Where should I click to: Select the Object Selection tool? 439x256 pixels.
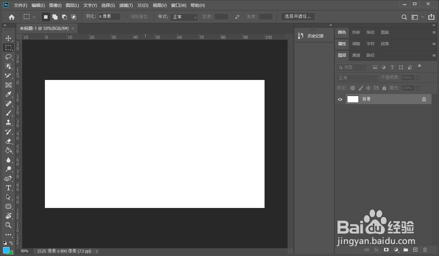click(x=8, y=66)
